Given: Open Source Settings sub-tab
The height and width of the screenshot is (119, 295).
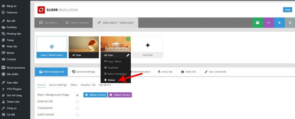Looking at the screenshot, I should click(58, 85).
